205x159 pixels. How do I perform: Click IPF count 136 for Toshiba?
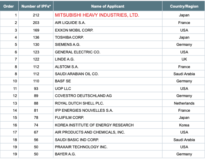click(36, 37)
